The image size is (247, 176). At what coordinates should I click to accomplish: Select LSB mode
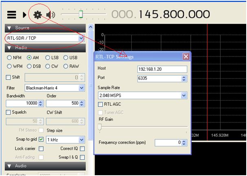(48, 58)
